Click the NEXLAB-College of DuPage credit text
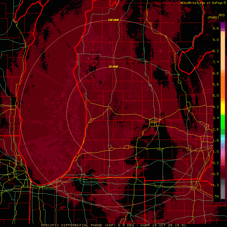Viewport: 227px width, 227px height. pyautogui.click(x=201, y=3)
